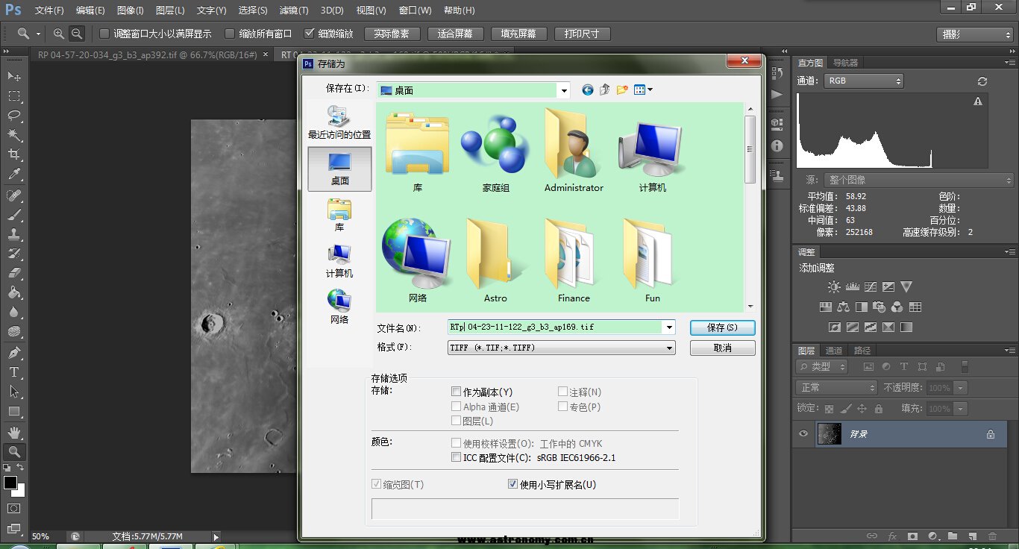Open the histogram 通道 RGB dropdown
Image resolution: width=1019 pixels, height=549 pixels.
coord(865,81)
